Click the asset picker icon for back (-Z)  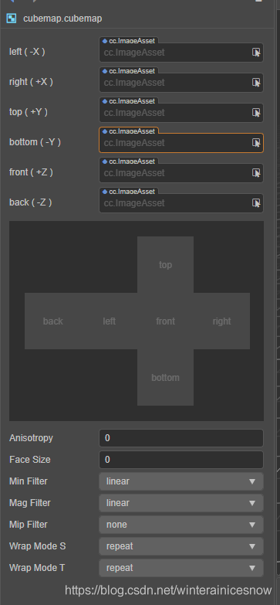point(256,202)
